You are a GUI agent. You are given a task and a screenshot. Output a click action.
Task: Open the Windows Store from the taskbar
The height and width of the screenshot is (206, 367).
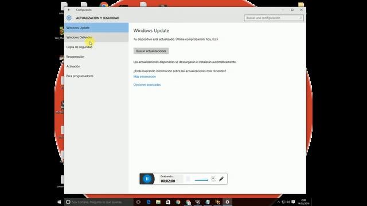pyautogui.click(x=168, y=202)
